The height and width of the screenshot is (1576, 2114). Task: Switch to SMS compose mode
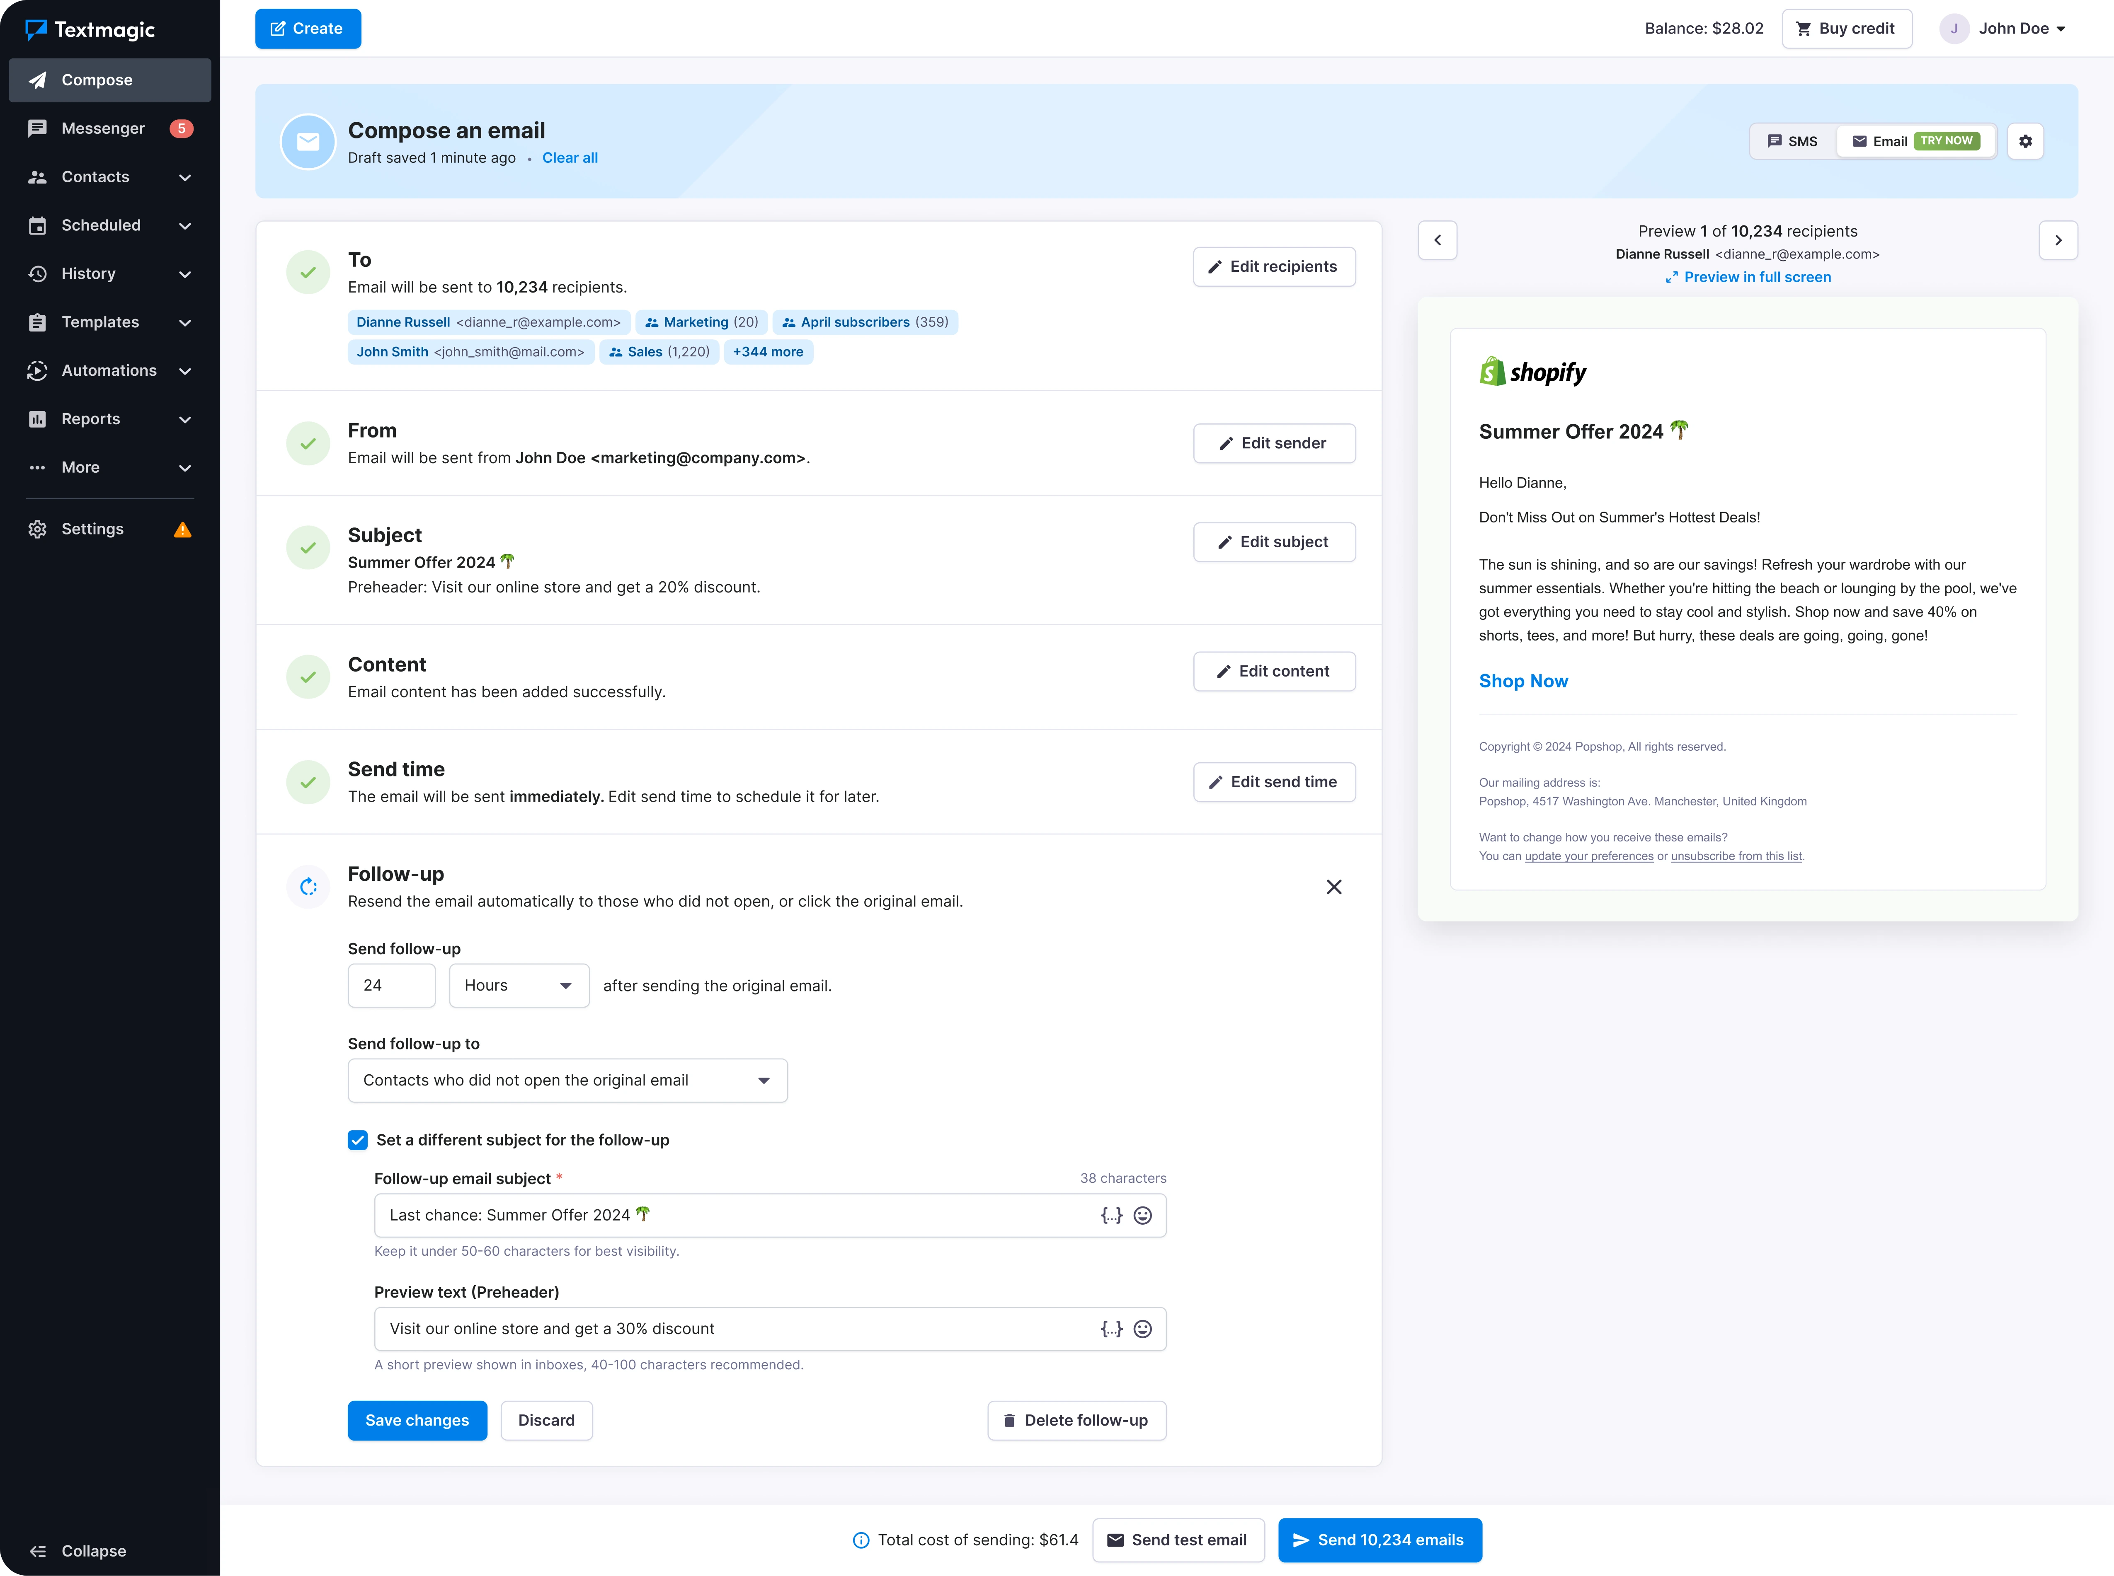pos(1792,141)
